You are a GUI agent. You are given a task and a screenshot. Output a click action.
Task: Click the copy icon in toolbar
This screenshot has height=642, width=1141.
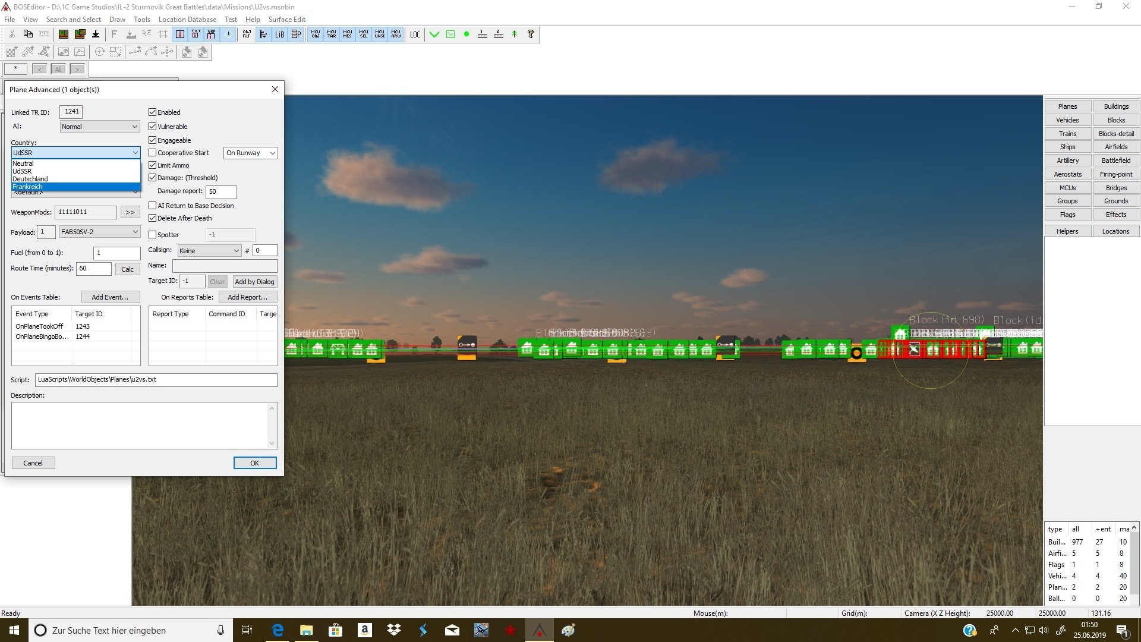[28, 34]
